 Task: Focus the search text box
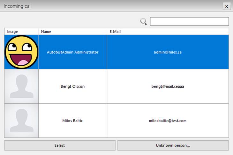pos(189,21)
